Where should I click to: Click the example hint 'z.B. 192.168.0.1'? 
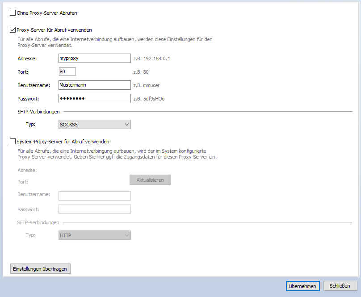click(x=151, y=59)
